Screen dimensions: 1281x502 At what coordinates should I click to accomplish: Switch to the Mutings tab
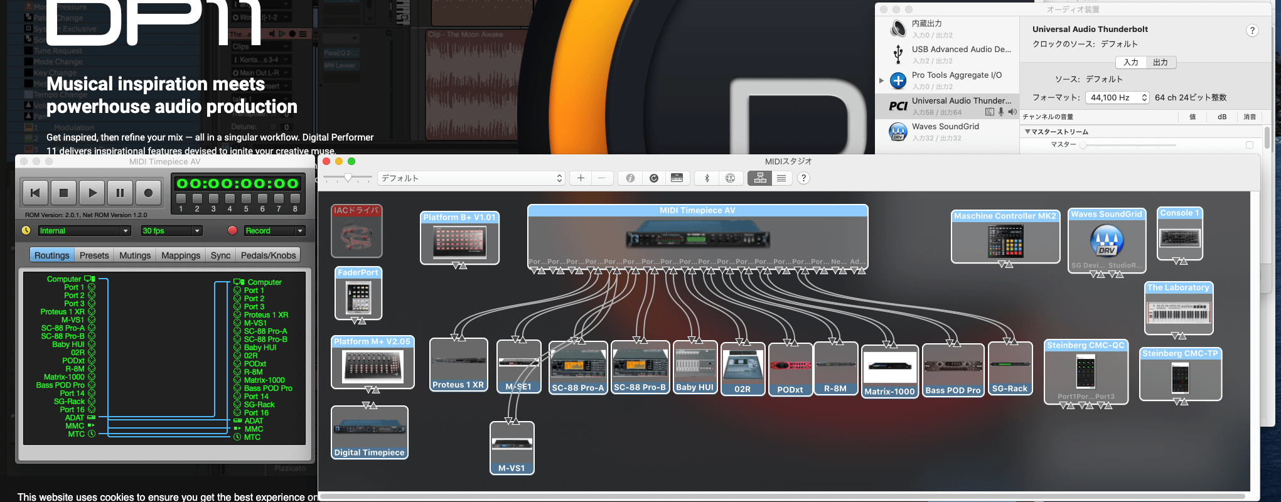pos(135,255)
